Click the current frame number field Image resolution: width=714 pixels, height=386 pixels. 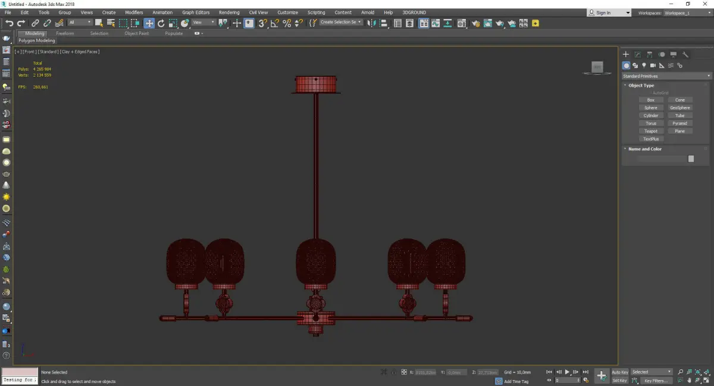click(x=567, y=380)
